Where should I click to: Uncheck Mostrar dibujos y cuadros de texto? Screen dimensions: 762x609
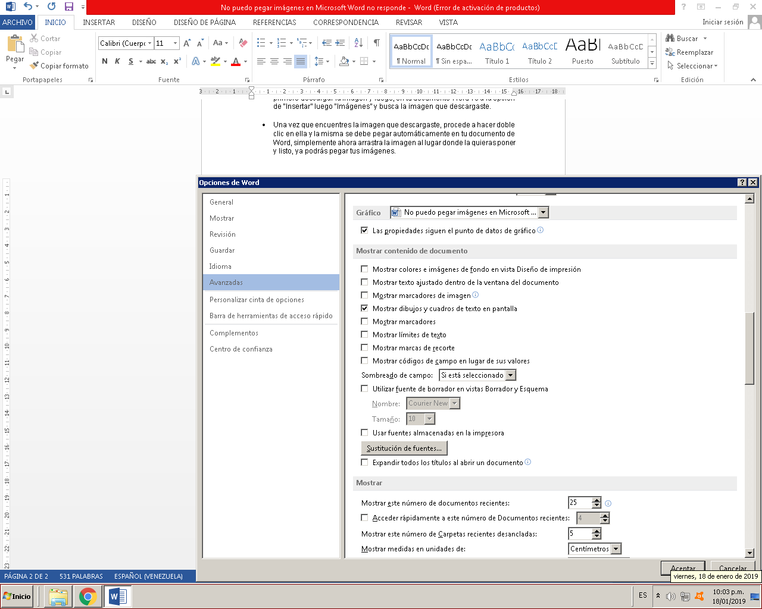(364, 308)
